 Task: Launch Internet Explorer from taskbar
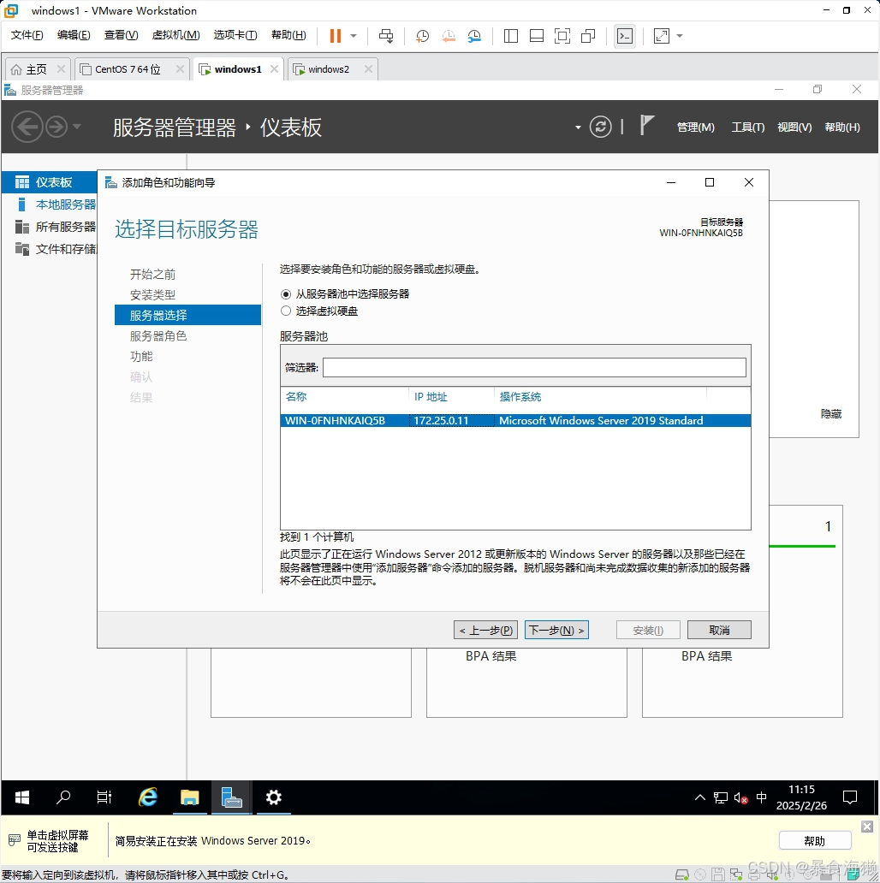[147, 797]
